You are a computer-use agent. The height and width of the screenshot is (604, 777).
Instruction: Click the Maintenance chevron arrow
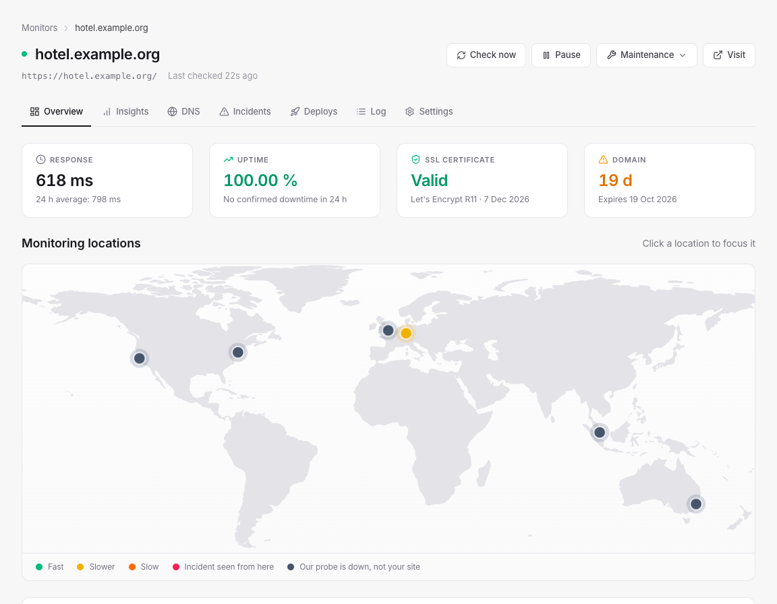coord(683,55)
